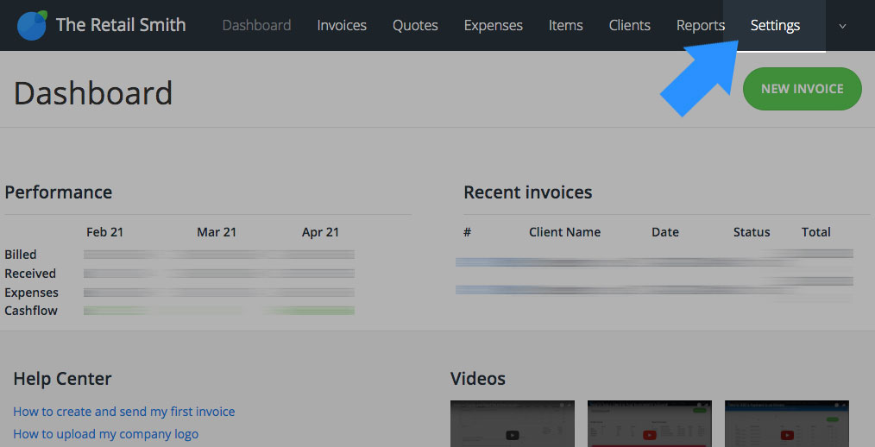Click the 'Expenses' performance row label
Screen dimensions: 875x447
31,293
